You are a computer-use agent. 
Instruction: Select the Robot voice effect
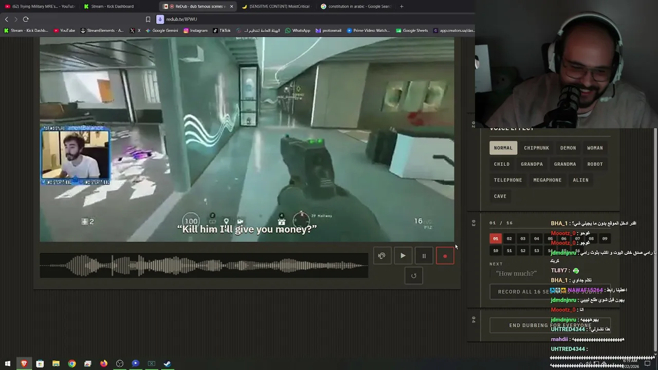(595, 164)
